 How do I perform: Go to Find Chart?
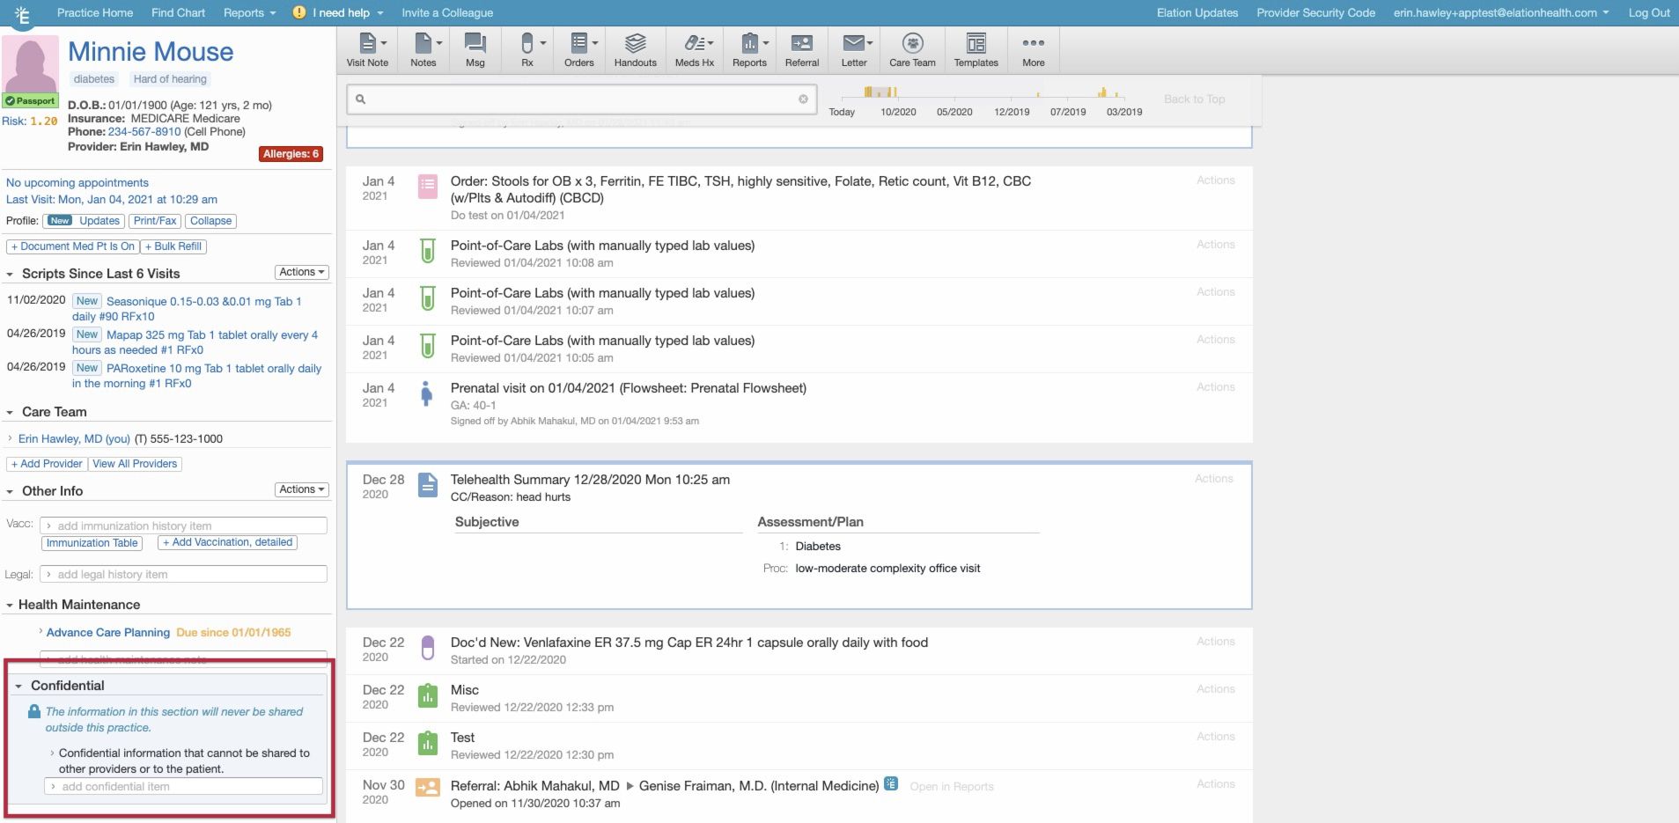pyautogui.click(x=178, y=12)
